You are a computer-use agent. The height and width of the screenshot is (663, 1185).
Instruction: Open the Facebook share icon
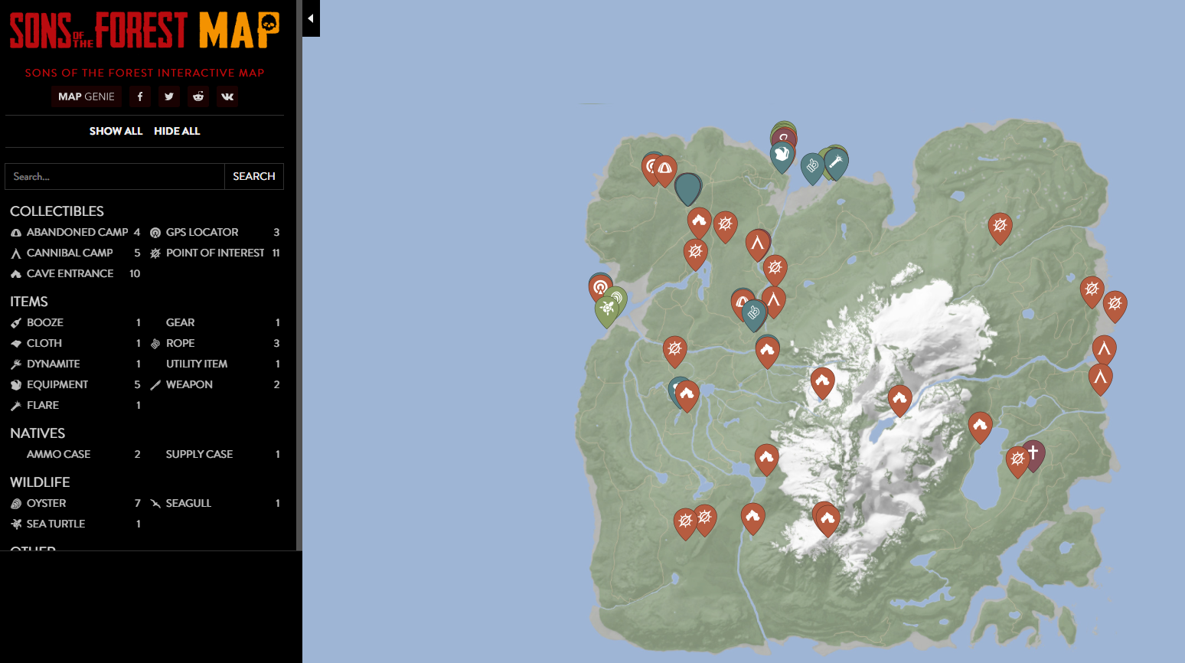pyautogui.click(x=140, y=96)
